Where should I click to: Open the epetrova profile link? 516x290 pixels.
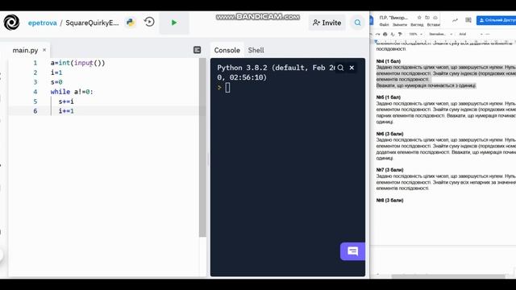tap(42, 23)
